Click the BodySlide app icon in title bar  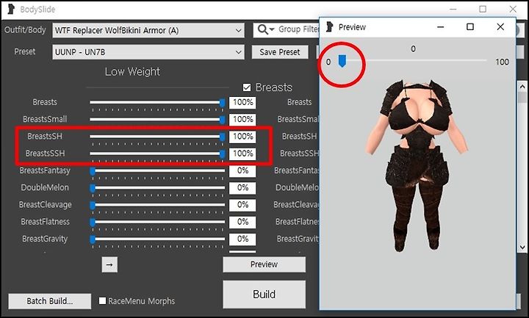(x=11, y=9)
